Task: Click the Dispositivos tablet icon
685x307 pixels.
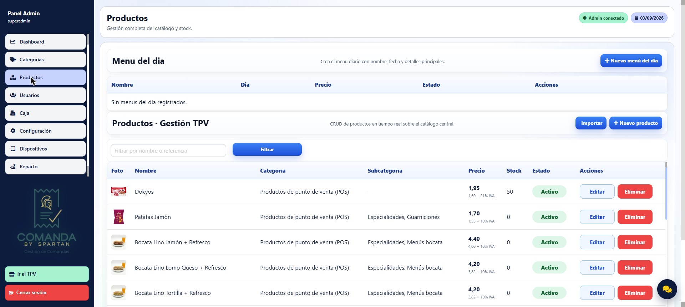Action: click(x=13, y=149)
